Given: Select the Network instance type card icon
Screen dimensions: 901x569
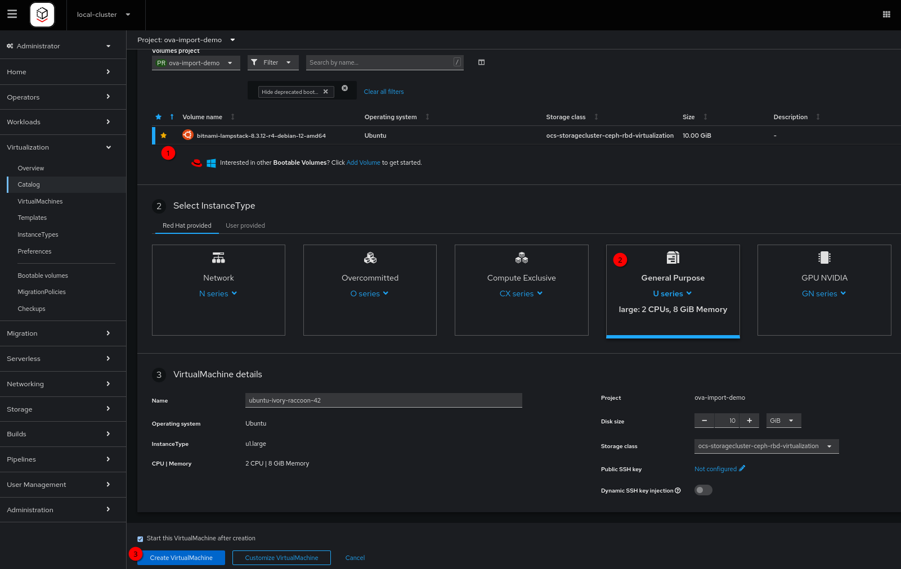Looking at the screenshot, I should pos(218,258).
